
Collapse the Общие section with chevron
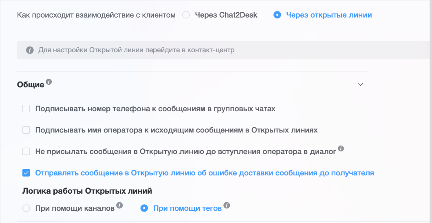pos(360,84)
